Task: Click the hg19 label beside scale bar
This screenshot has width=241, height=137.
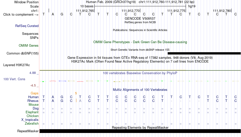Action: click(x=192, y=6)
